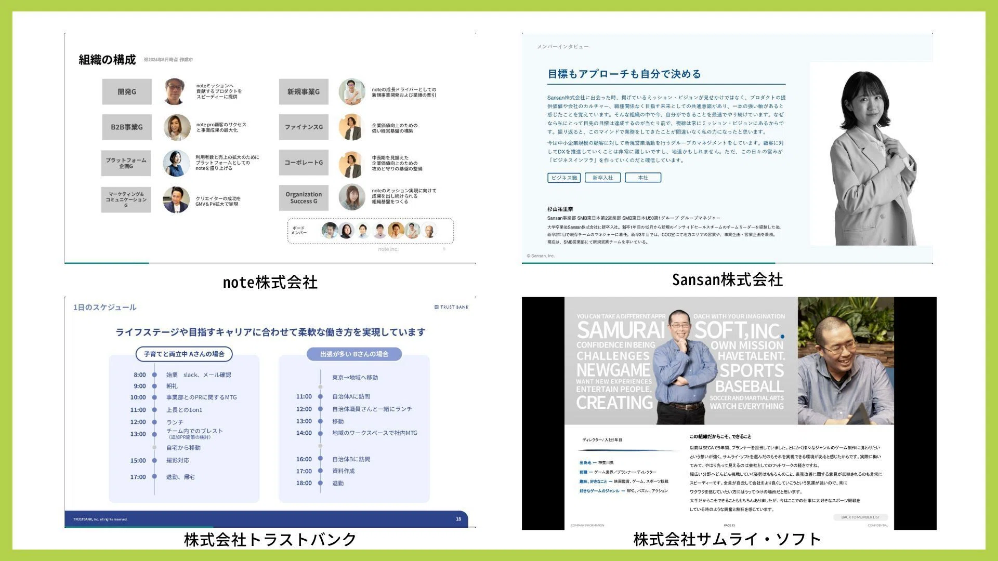
Task: Click the note株式会社 caption
Action: (270, 283)
